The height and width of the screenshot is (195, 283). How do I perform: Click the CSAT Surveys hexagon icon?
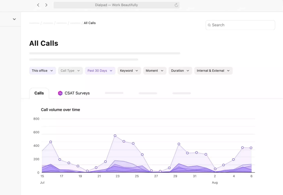click(x=60, y=93)
